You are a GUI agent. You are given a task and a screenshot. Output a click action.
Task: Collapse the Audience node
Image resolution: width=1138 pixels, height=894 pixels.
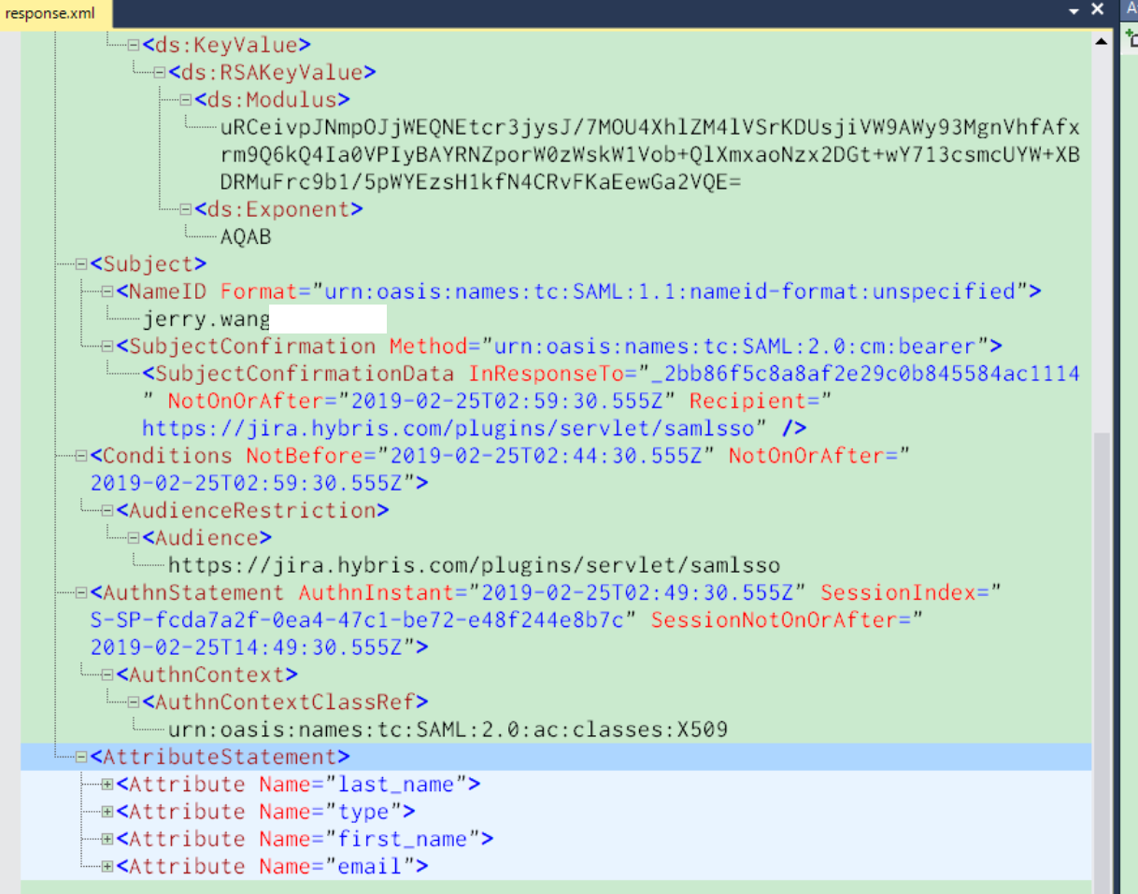[x=135, y=538]
